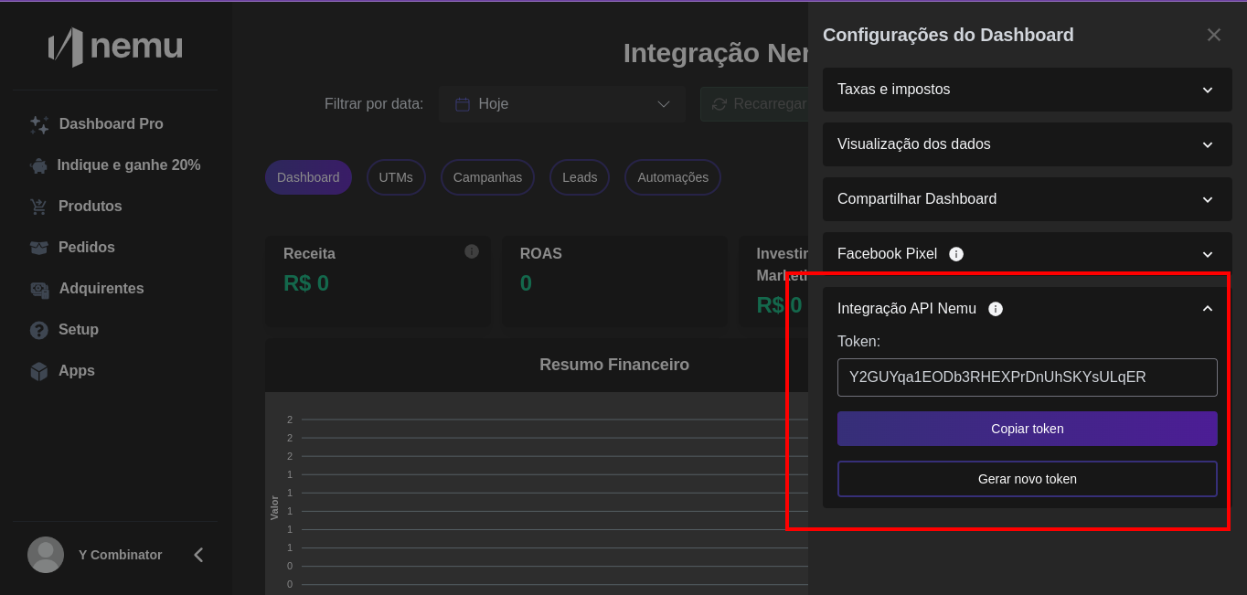
Task: Click the Token input field
Action: tap(1028, 377)
